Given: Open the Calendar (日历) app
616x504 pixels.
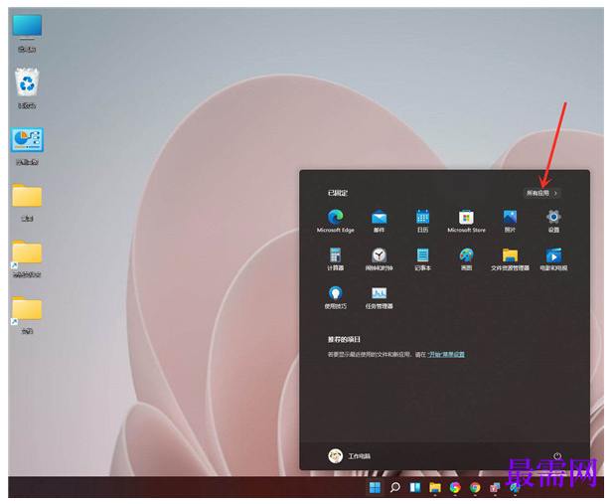Looking at the screenshot, I should [x=422, y=221].
